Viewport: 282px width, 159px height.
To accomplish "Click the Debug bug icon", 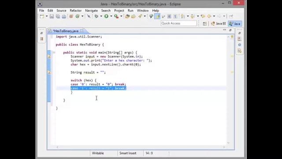I will click(96, 16).
